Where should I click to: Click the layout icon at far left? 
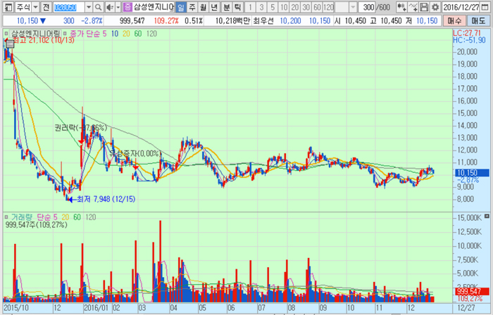pos(6,7)
